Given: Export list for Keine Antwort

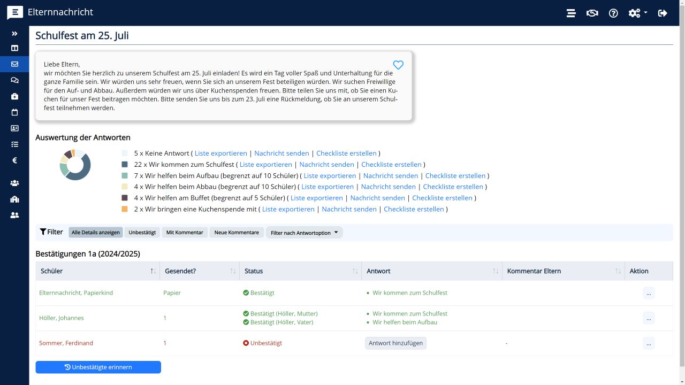Looking at the screenshot, I should 221,153.
